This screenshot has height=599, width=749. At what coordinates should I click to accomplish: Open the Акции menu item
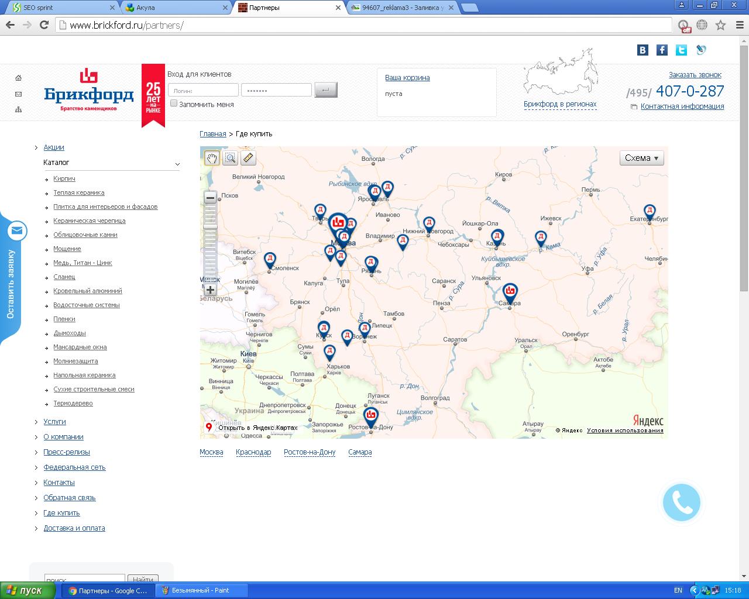[x=54, y=147]
